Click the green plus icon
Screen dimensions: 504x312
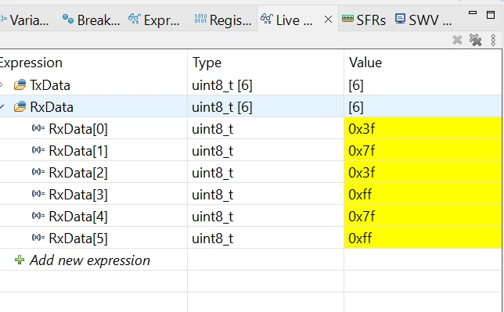click(x=20, y=260)
